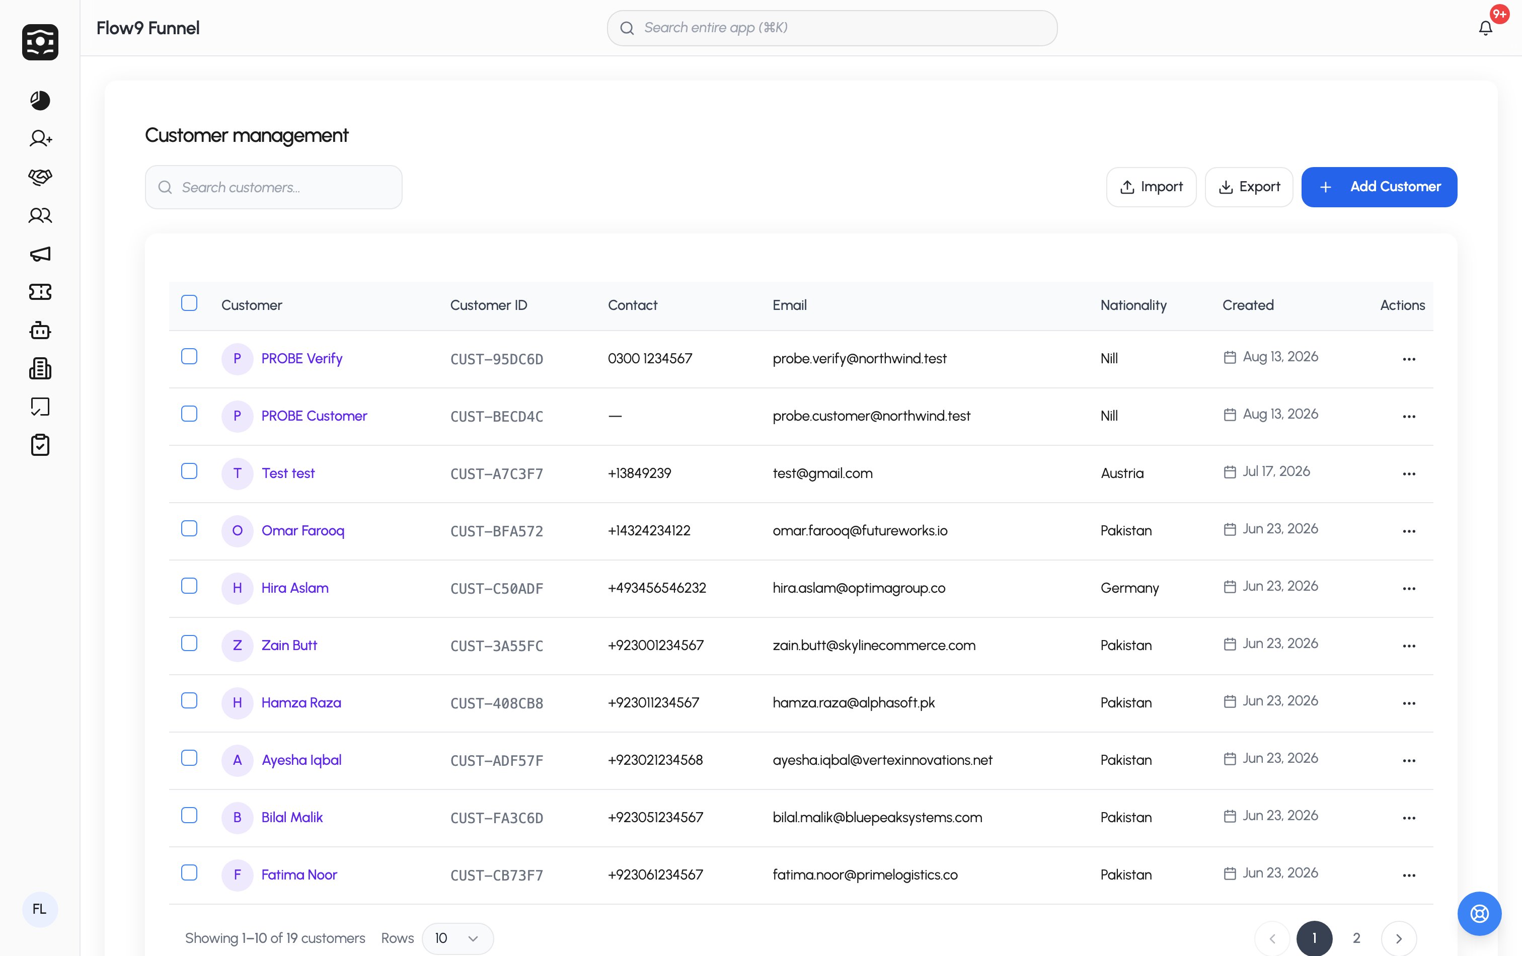Image resolution: width=1522 pixels, height=956 pixels.
Task: Open the ticket icon in sidebar
Action: tap(40, 292)
